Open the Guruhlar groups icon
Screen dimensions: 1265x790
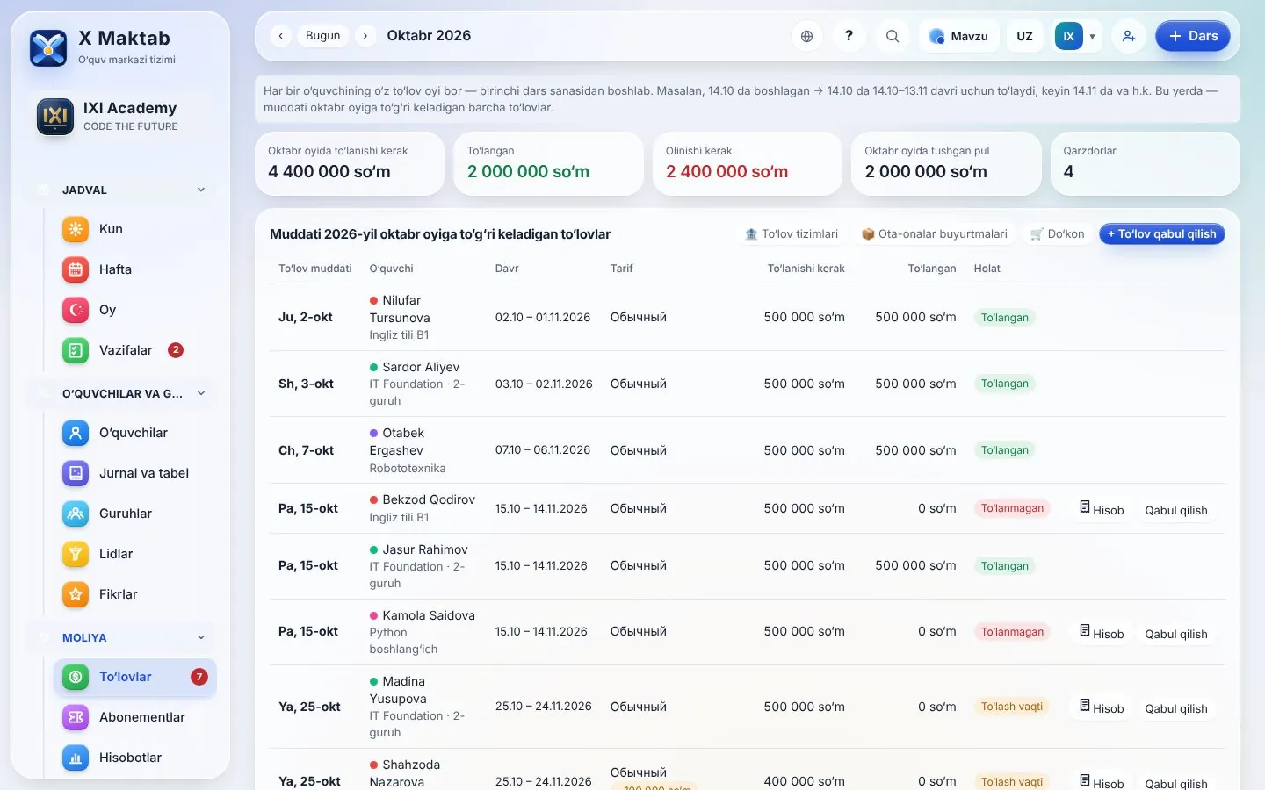pyautogui.click(x=76, y=513)
